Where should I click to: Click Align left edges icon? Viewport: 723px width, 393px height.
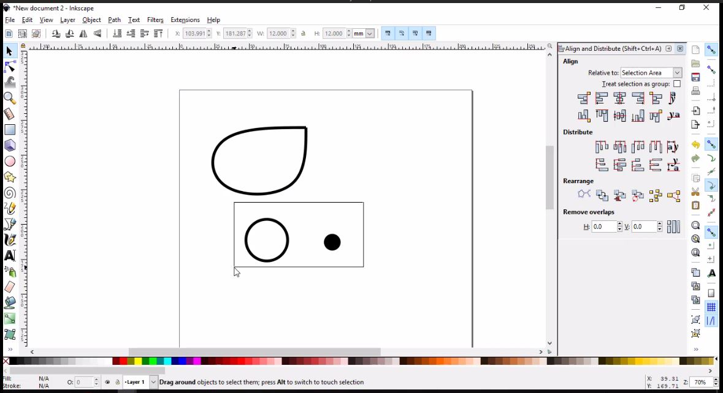click(x=602, y=98)
